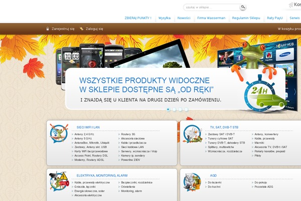Open the ELEKTRYKA, MONITORING, ALARM heading link
This screenshot has width=301, height=201.
[102, 175]
